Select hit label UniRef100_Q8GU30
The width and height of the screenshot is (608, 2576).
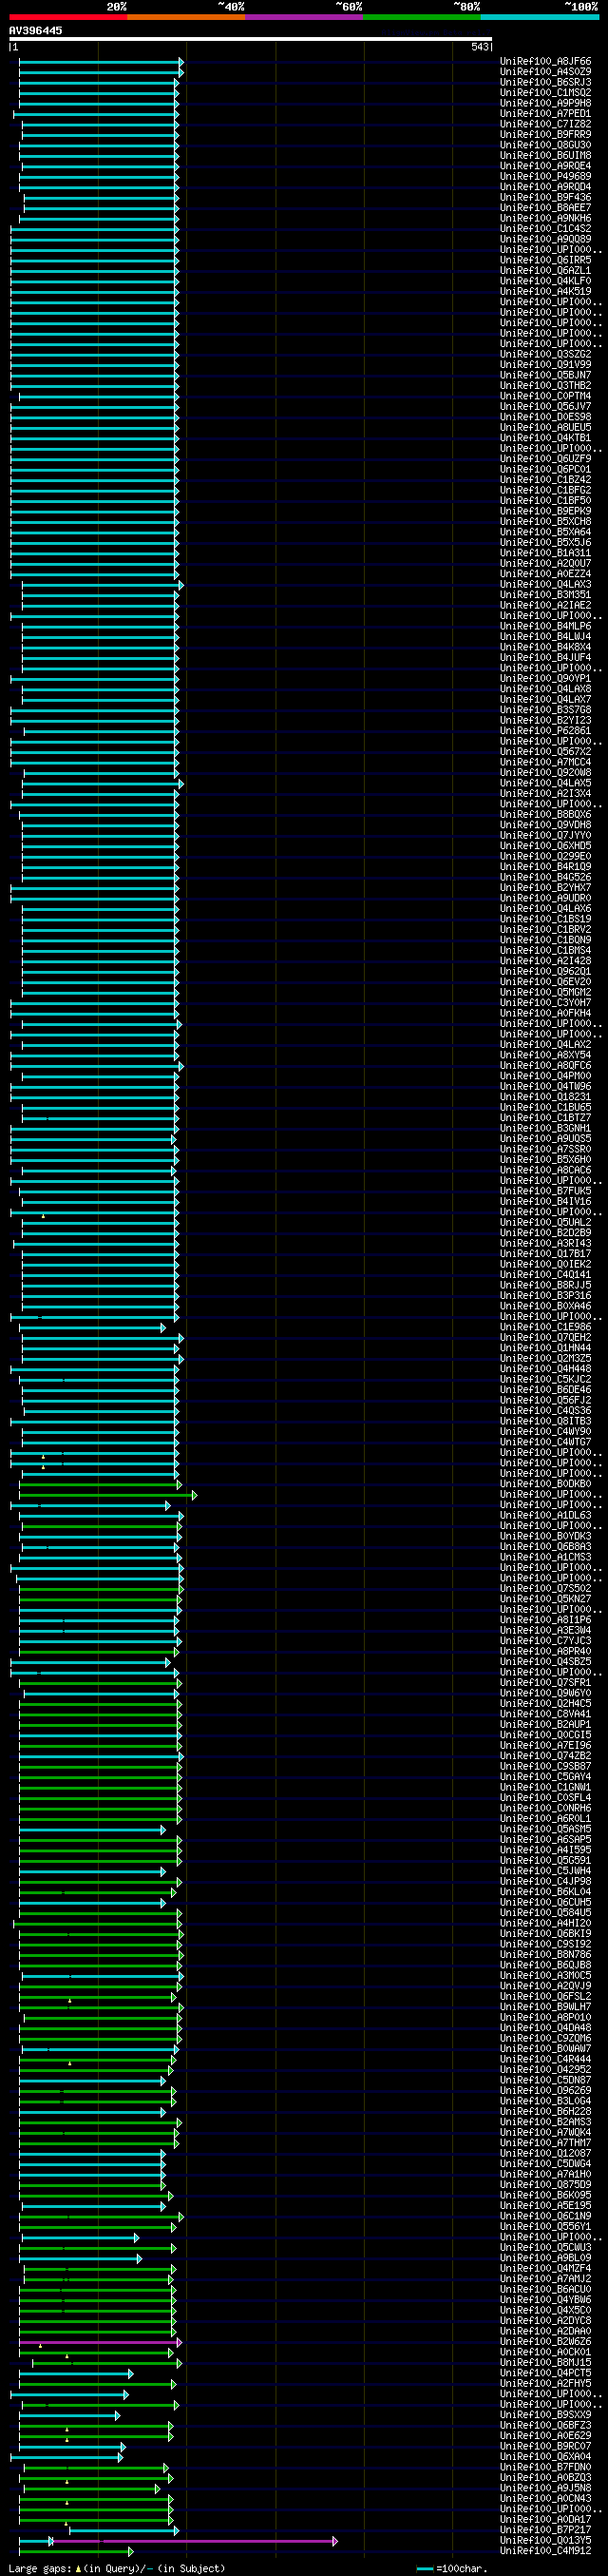545,146
